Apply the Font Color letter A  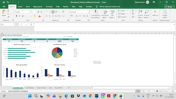tap(40, 16)
